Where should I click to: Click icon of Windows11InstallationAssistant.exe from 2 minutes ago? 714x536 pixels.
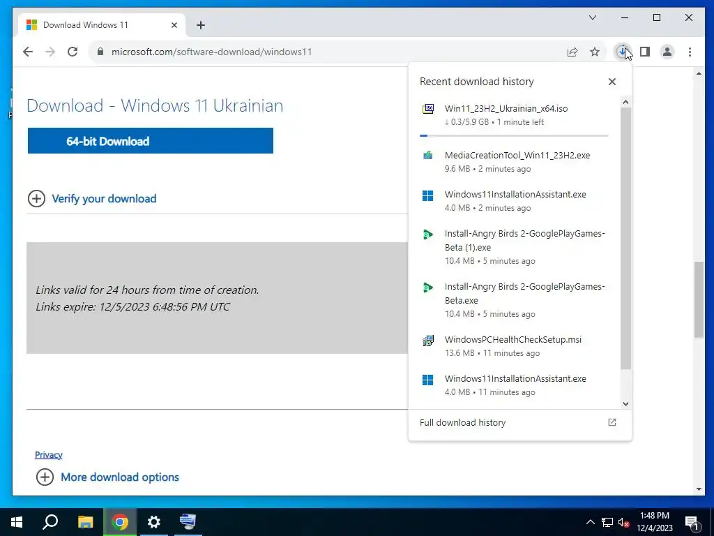click(x=427, y=195)
